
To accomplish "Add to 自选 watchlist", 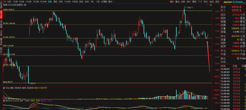I will point(211,2).
